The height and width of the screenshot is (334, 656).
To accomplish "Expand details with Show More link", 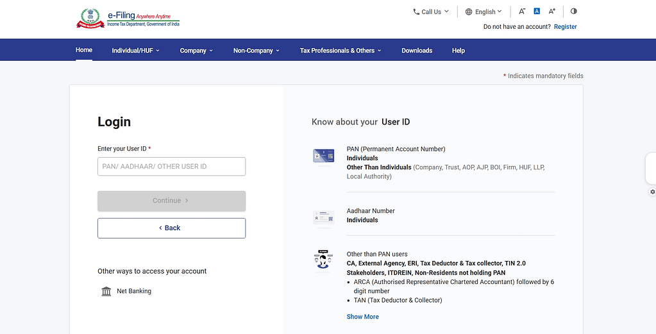I will [x=362, y=317].
